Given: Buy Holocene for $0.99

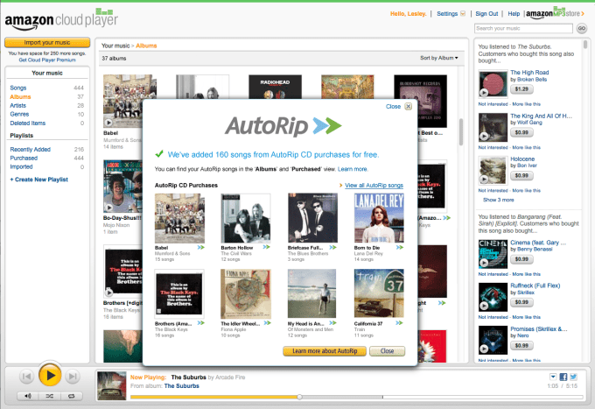Looking at the screenshot, I should tap(521, 175).
